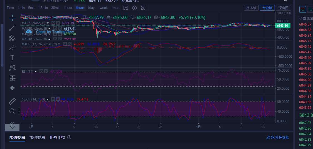Select the trend line drawing tool

click(12, 28)
